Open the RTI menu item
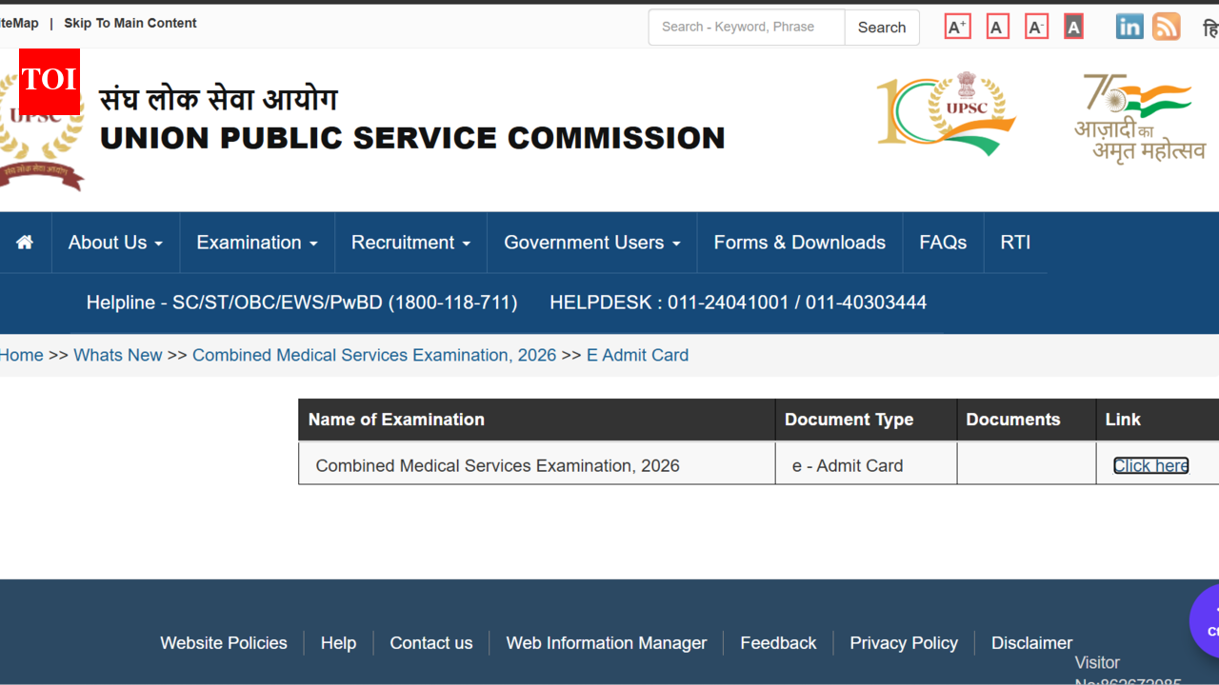This screenshot has height=685, width=1219. (x=1015, y=243)
